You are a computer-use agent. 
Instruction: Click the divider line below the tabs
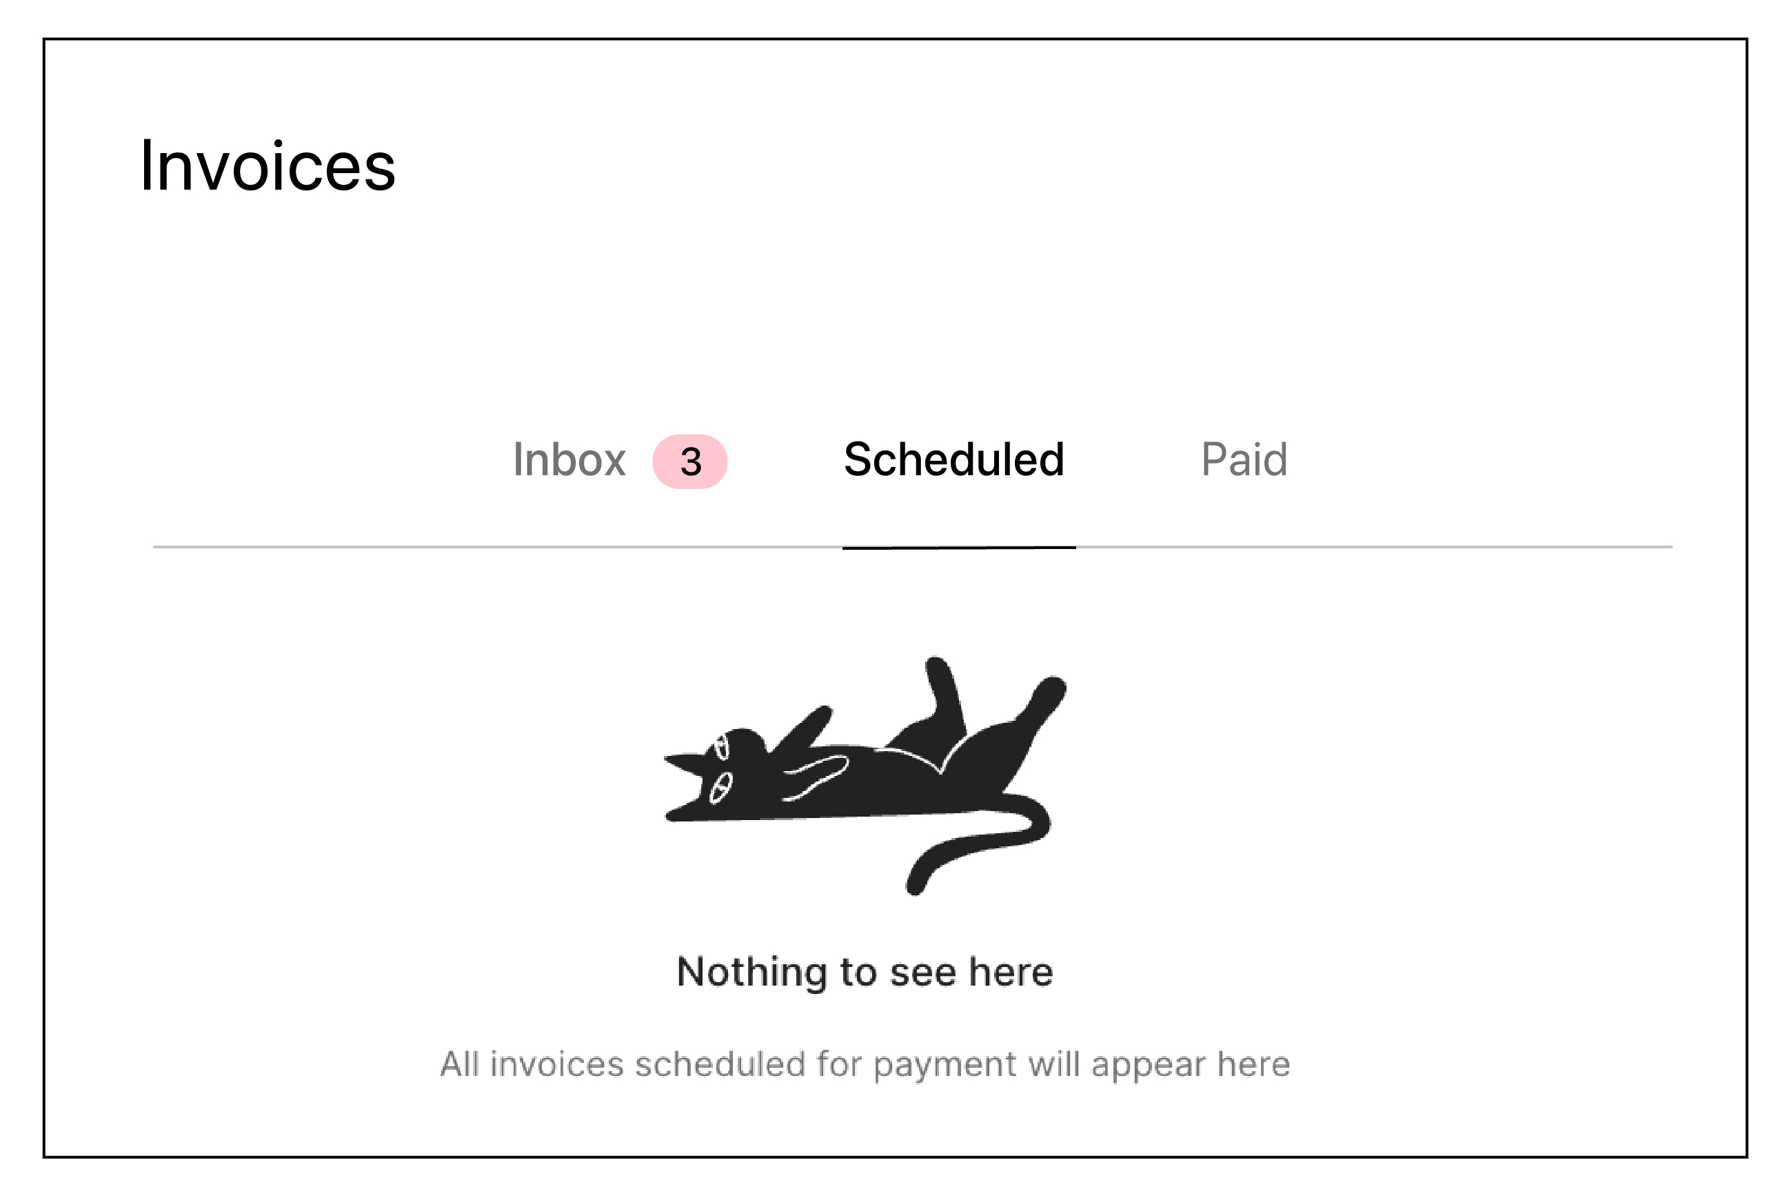(457, 546)
